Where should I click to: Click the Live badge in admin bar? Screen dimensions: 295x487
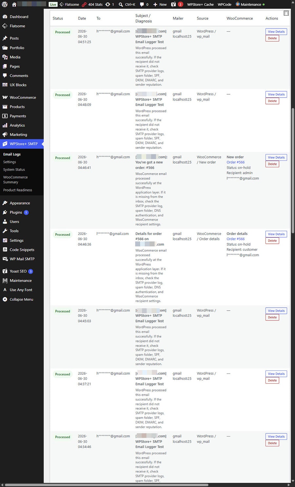53,5
